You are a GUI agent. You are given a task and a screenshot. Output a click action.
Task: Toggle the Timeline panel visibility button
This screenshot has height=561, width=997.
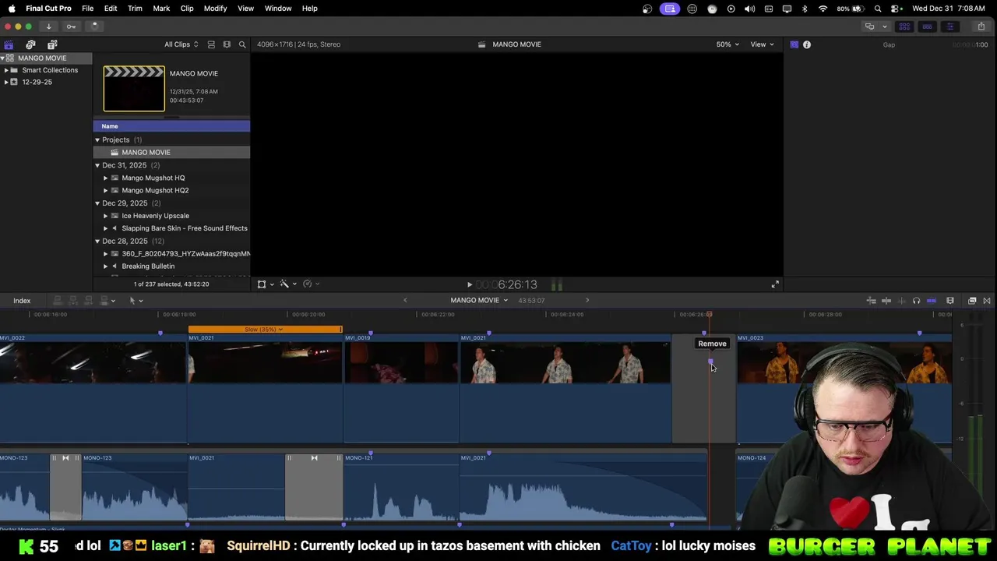(928, 26)
